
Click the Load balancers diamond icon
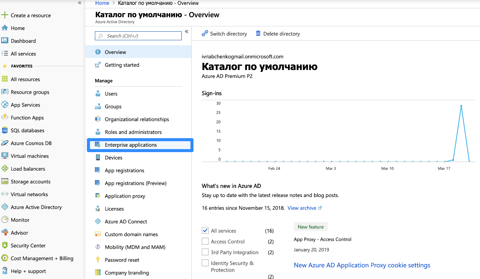click(x=5, y=169)
